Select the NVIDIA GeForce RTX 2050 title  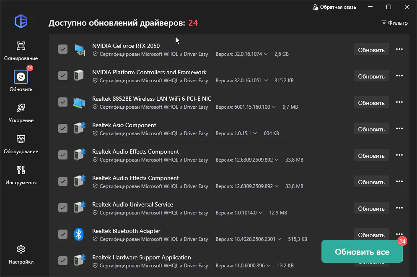tap(126, 46)
